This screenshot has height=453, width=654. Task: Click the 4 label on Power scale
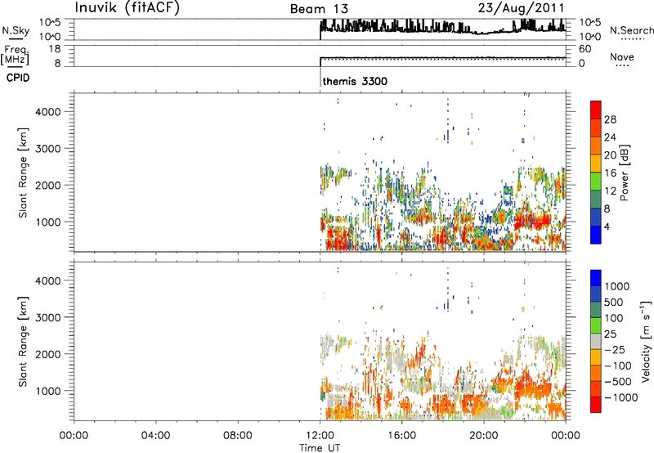pos(607,226)
